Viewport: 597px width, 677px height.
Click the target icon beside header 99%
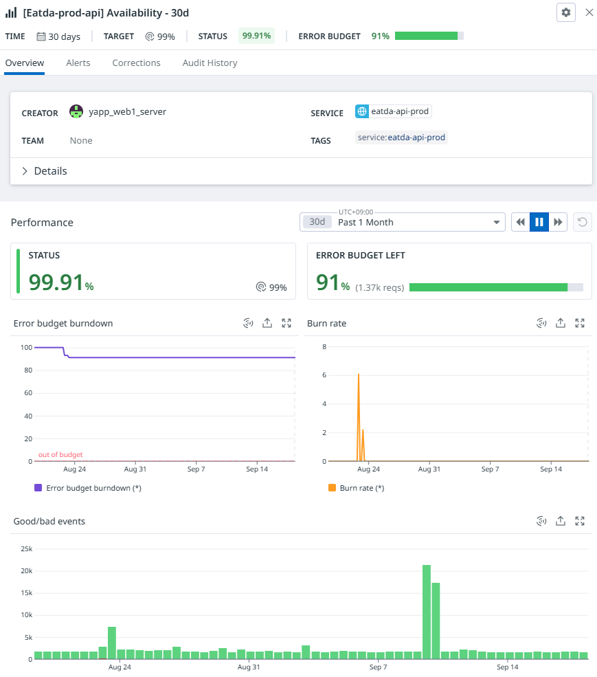pyautogui.click(x=150, y=36)
